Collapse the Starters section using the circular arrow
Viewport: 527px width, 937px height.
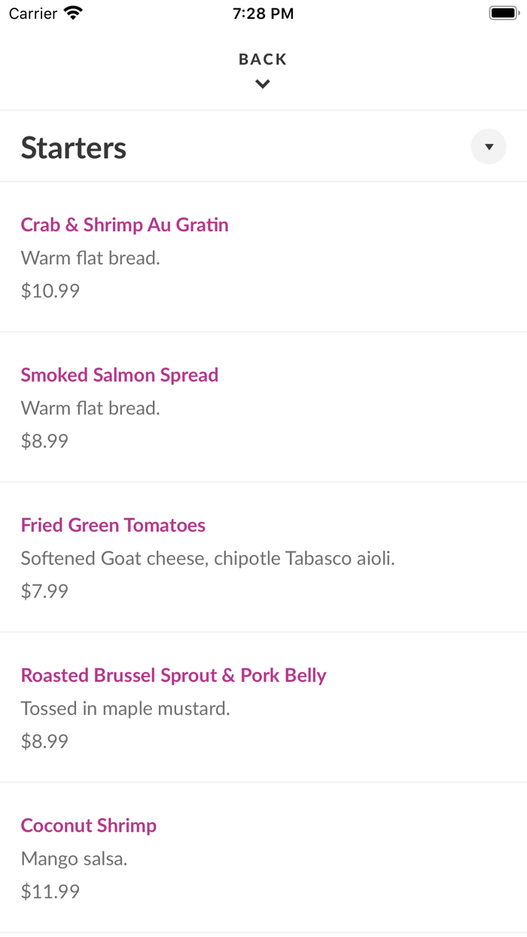point(489,147)
